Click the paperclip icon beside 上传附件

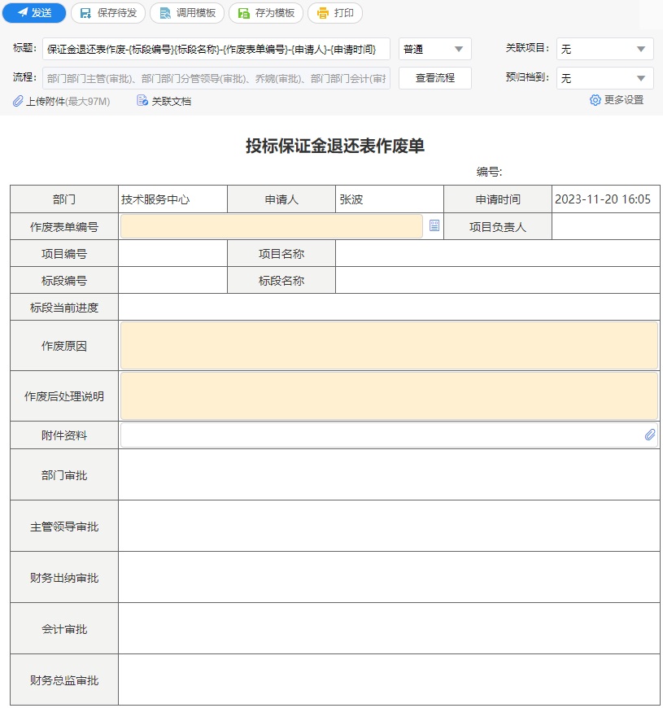click(x=18, y=101)
